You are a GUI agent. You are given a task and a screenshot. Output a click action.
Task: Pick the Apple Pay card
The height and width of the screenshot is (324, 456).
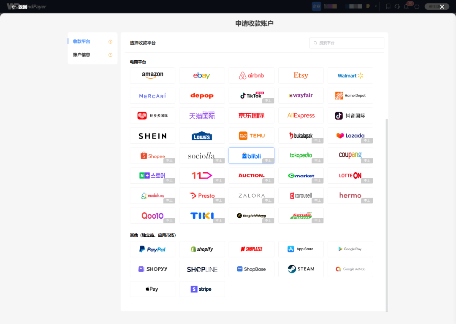152,289
